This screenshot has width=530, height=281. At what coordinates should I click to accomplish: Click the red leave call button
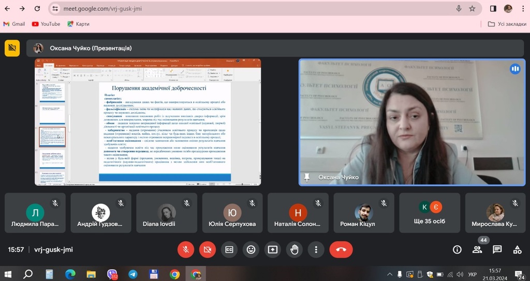click(341, 249)
